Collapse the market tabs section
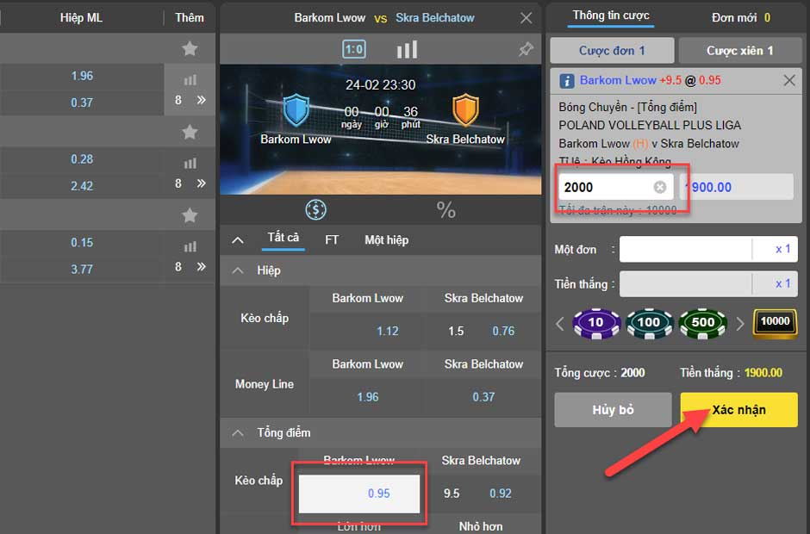810x534 pixels. pyautogui.click(x=238, y=240)
